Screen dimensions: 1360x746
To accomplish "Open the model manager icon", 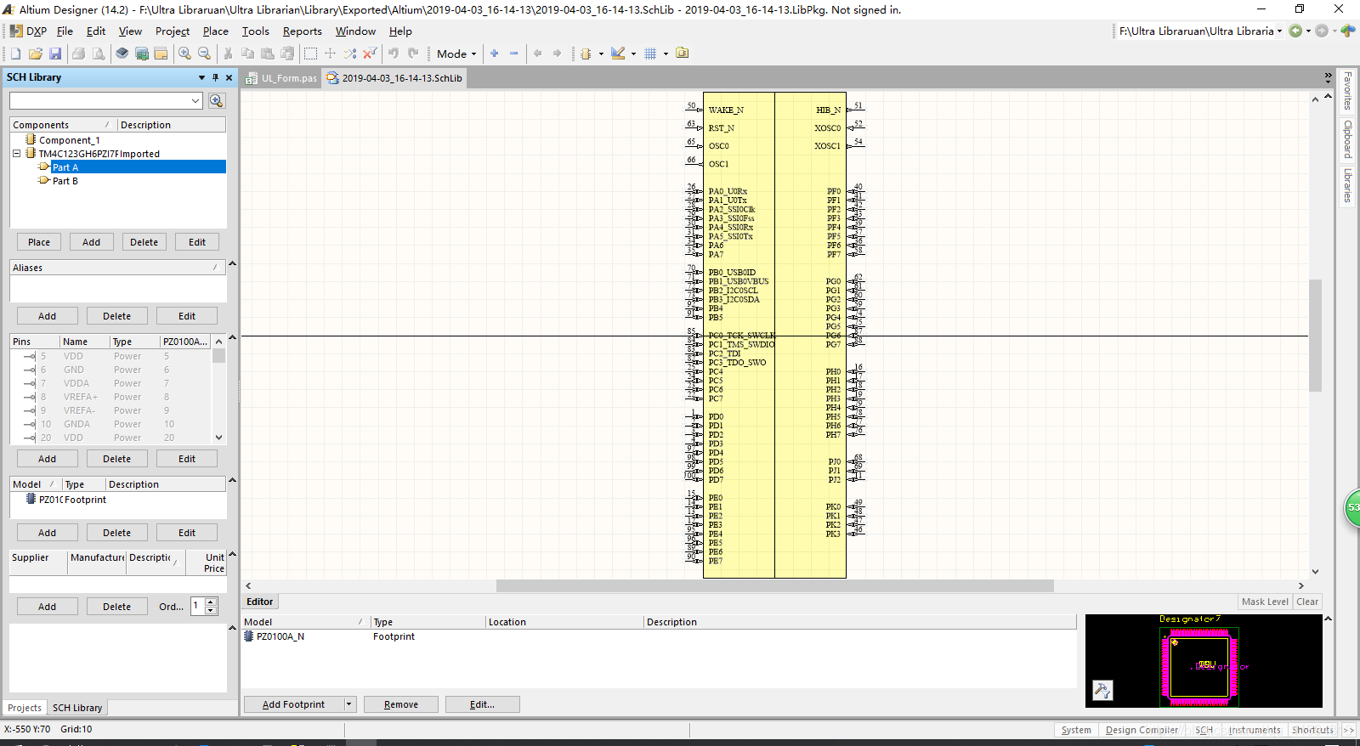I will (683, 54).
